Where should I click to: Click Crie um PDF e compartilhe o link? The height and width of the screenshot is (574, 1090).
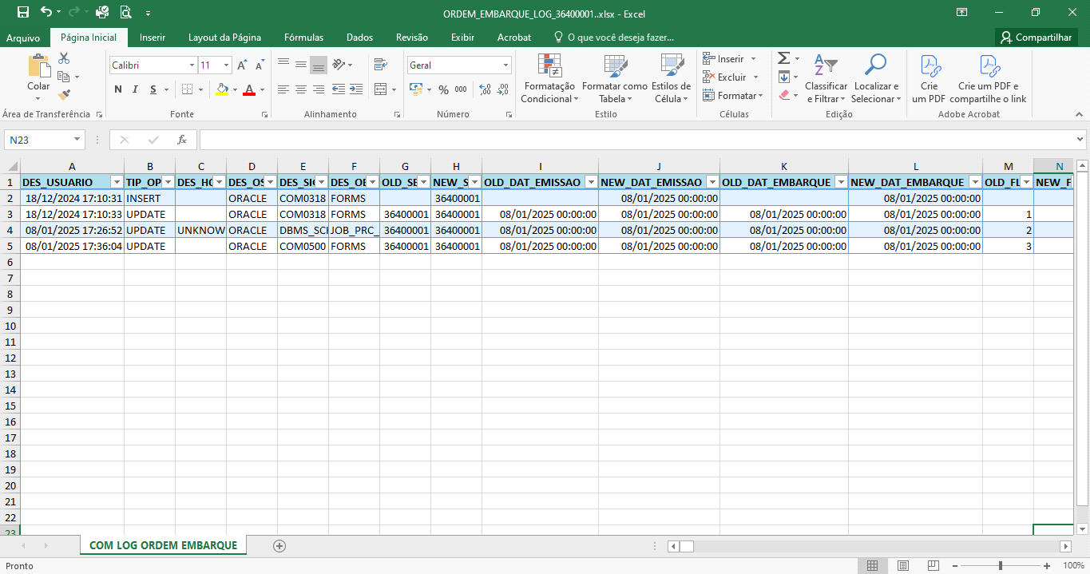point(988,78)
